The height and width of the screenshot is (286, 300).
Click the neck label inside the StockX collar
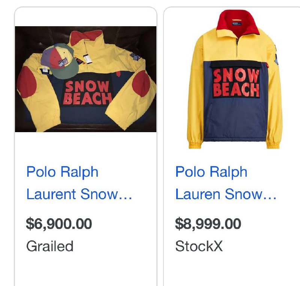(237, 24)
